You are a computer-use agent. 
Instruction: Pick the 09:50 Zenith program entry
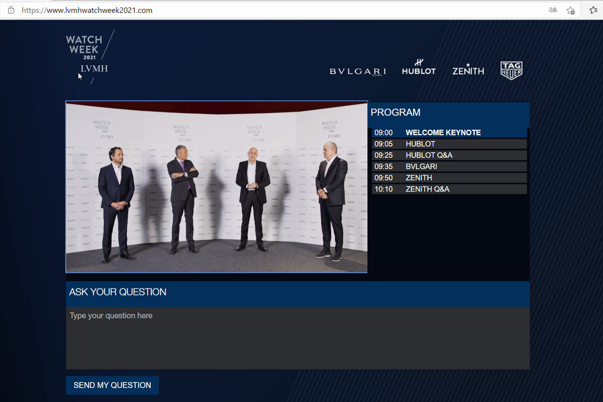click(449, 178)
